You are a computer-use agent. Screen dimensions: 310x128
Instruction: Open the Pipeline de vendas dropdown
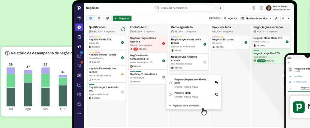256,18
